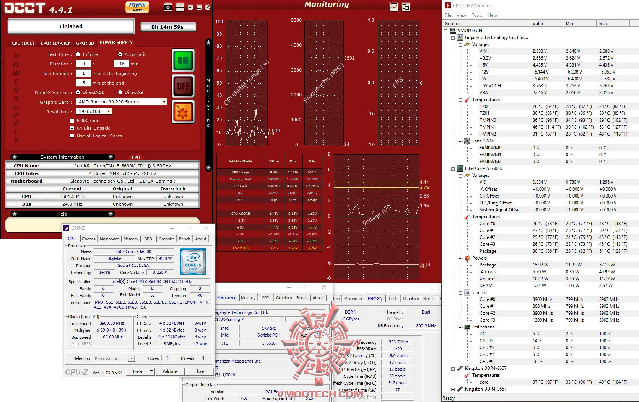The image size is (639, 402).
Task: Enable Use all Logical Cores checkbox
Action: coord(72,136)
